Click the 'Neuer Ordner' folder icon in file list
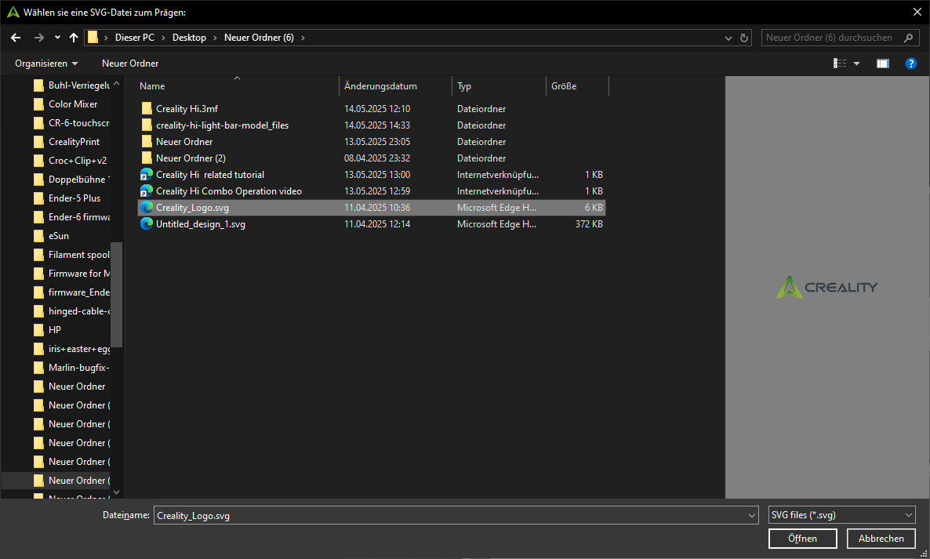930x559 pixels. click(147, 142)
